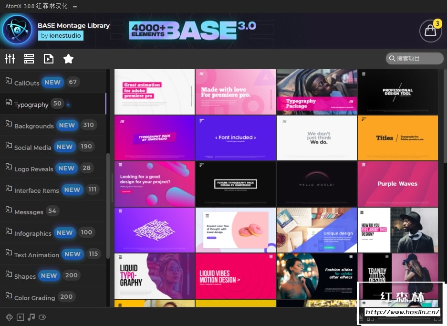Toggle the switch icon in bottom bar
This screenshot has width=447, height=326.
point(42,317)
